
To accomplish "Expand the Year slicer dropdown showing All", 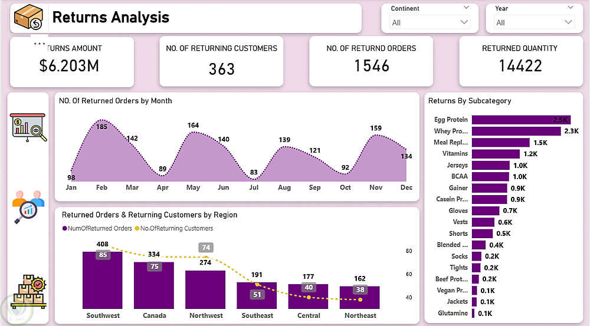I will pyautogui.click(x=535, y=22).
